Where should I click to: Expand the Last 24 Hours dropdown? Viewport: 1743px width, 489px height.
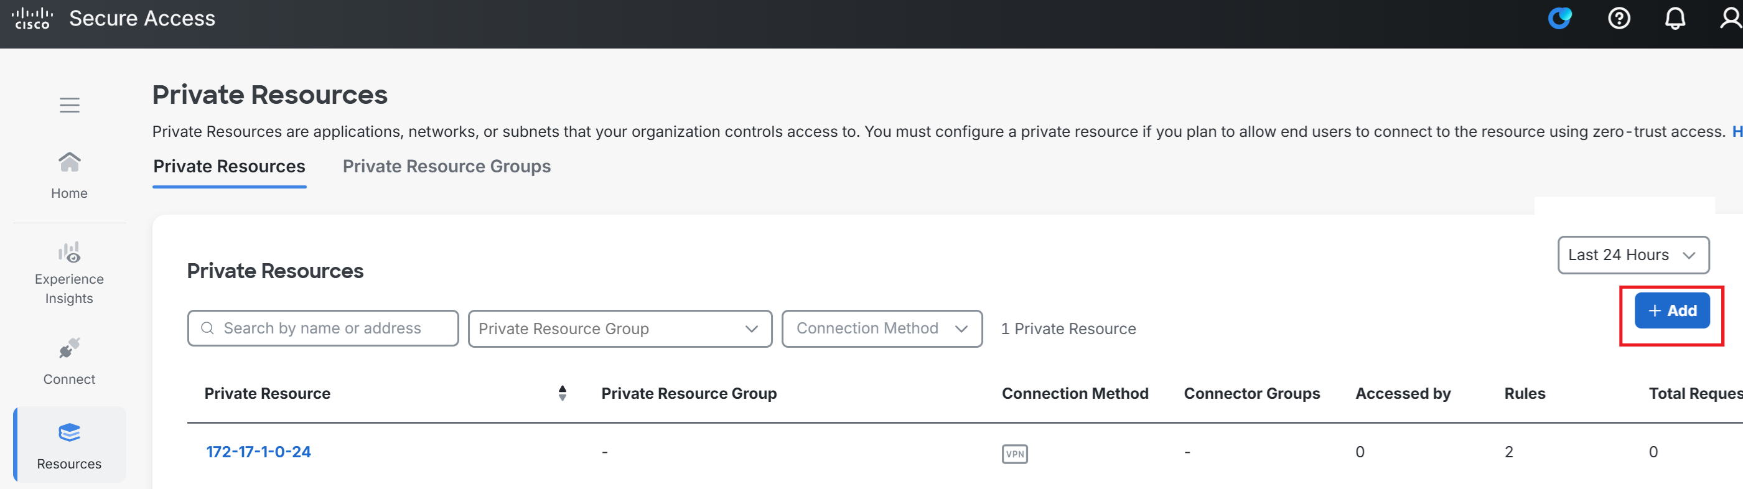[x=1633, y=255]
